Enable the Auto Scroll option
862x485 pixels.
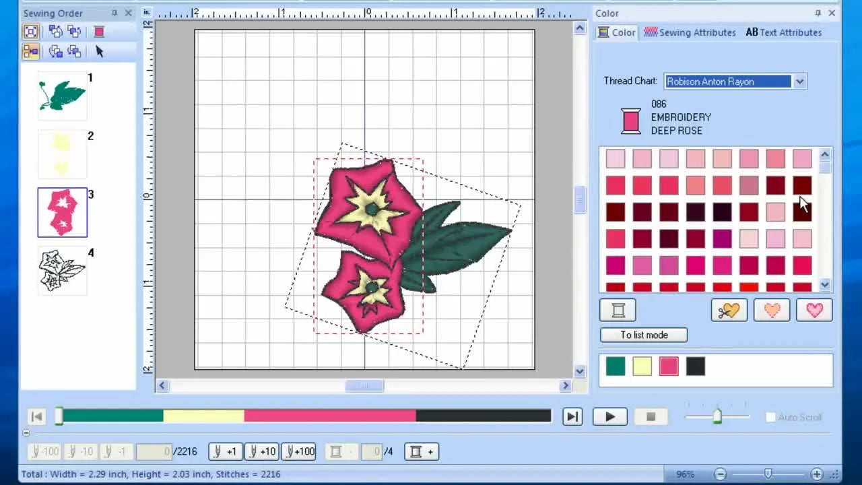[x=770, y=418]
